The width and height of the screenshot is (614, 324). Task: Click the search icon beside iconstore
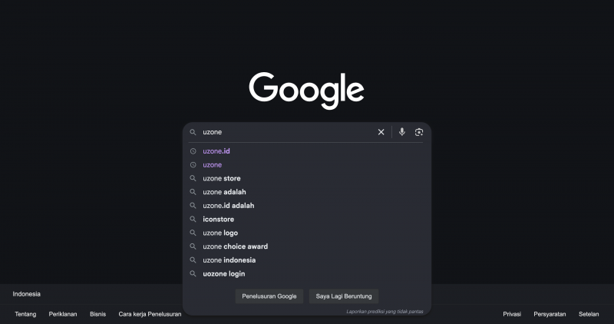(193, 220)
